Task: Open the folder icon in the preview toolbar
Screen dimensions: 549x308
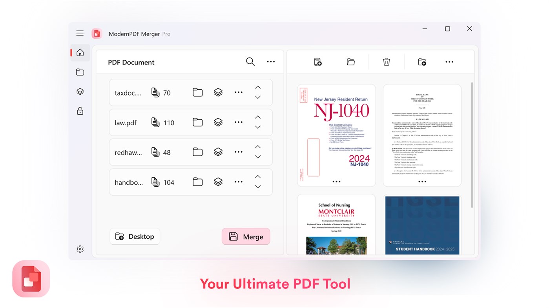Action: (350, 61)
